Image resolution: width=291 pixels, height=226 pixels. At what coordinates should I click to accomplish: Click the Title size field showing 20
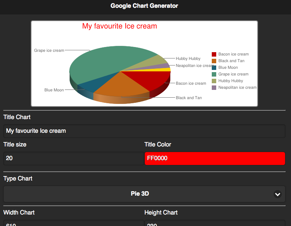pyautogui.click(x=73, y=158)
